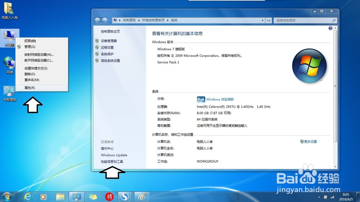Viewport: 360px width, 202px height.
Task: Click the scrollbar down arrow in System window
Action: tap(336, 167)
